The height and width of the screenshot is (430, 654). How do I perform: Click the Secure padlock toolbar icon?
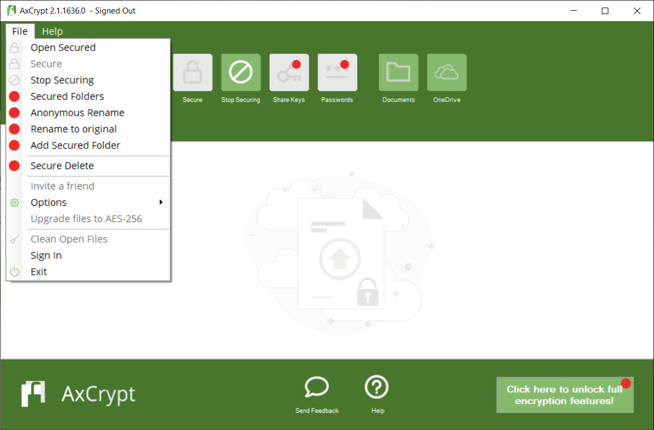pos(192,72)
